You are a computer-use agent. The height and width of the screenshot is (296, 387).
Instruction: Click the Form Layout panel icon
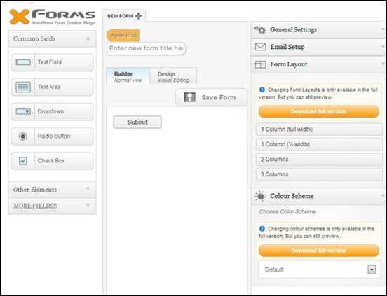point(260,64)
